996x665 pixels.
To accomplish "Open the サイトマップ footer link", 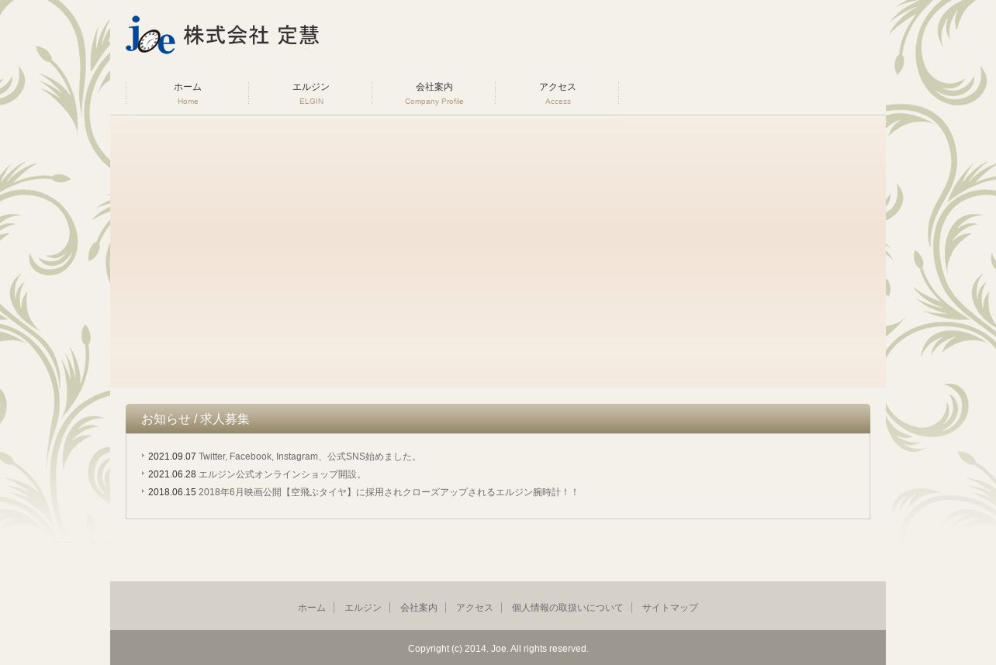I will [670, 608].
